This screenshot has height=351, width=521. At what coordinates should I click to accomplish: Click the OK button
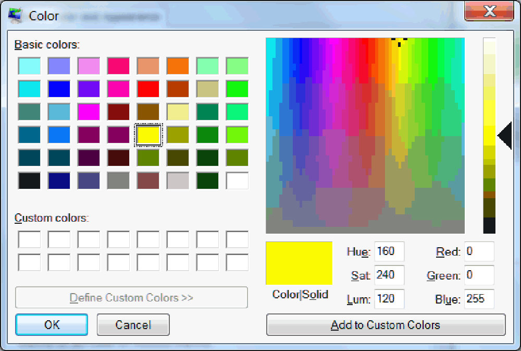[x=51, y=324]
